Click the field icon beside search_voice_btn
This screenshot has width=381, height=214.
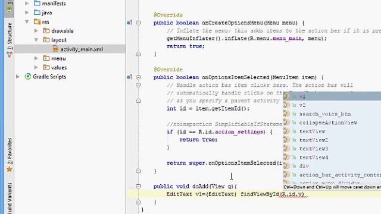point(287,114)
